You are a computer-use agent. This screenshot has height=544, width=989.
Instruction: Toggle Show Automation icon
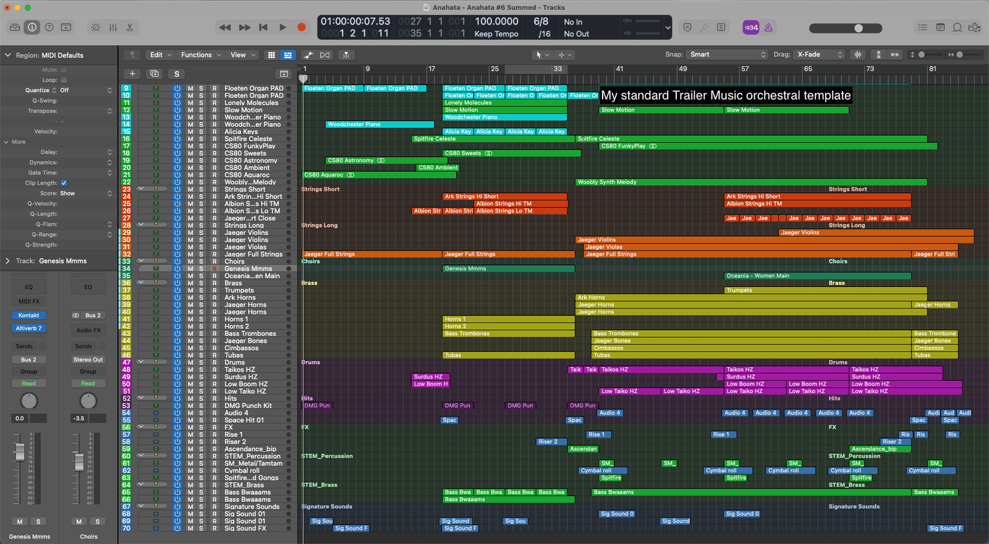(x=308, y=55)
